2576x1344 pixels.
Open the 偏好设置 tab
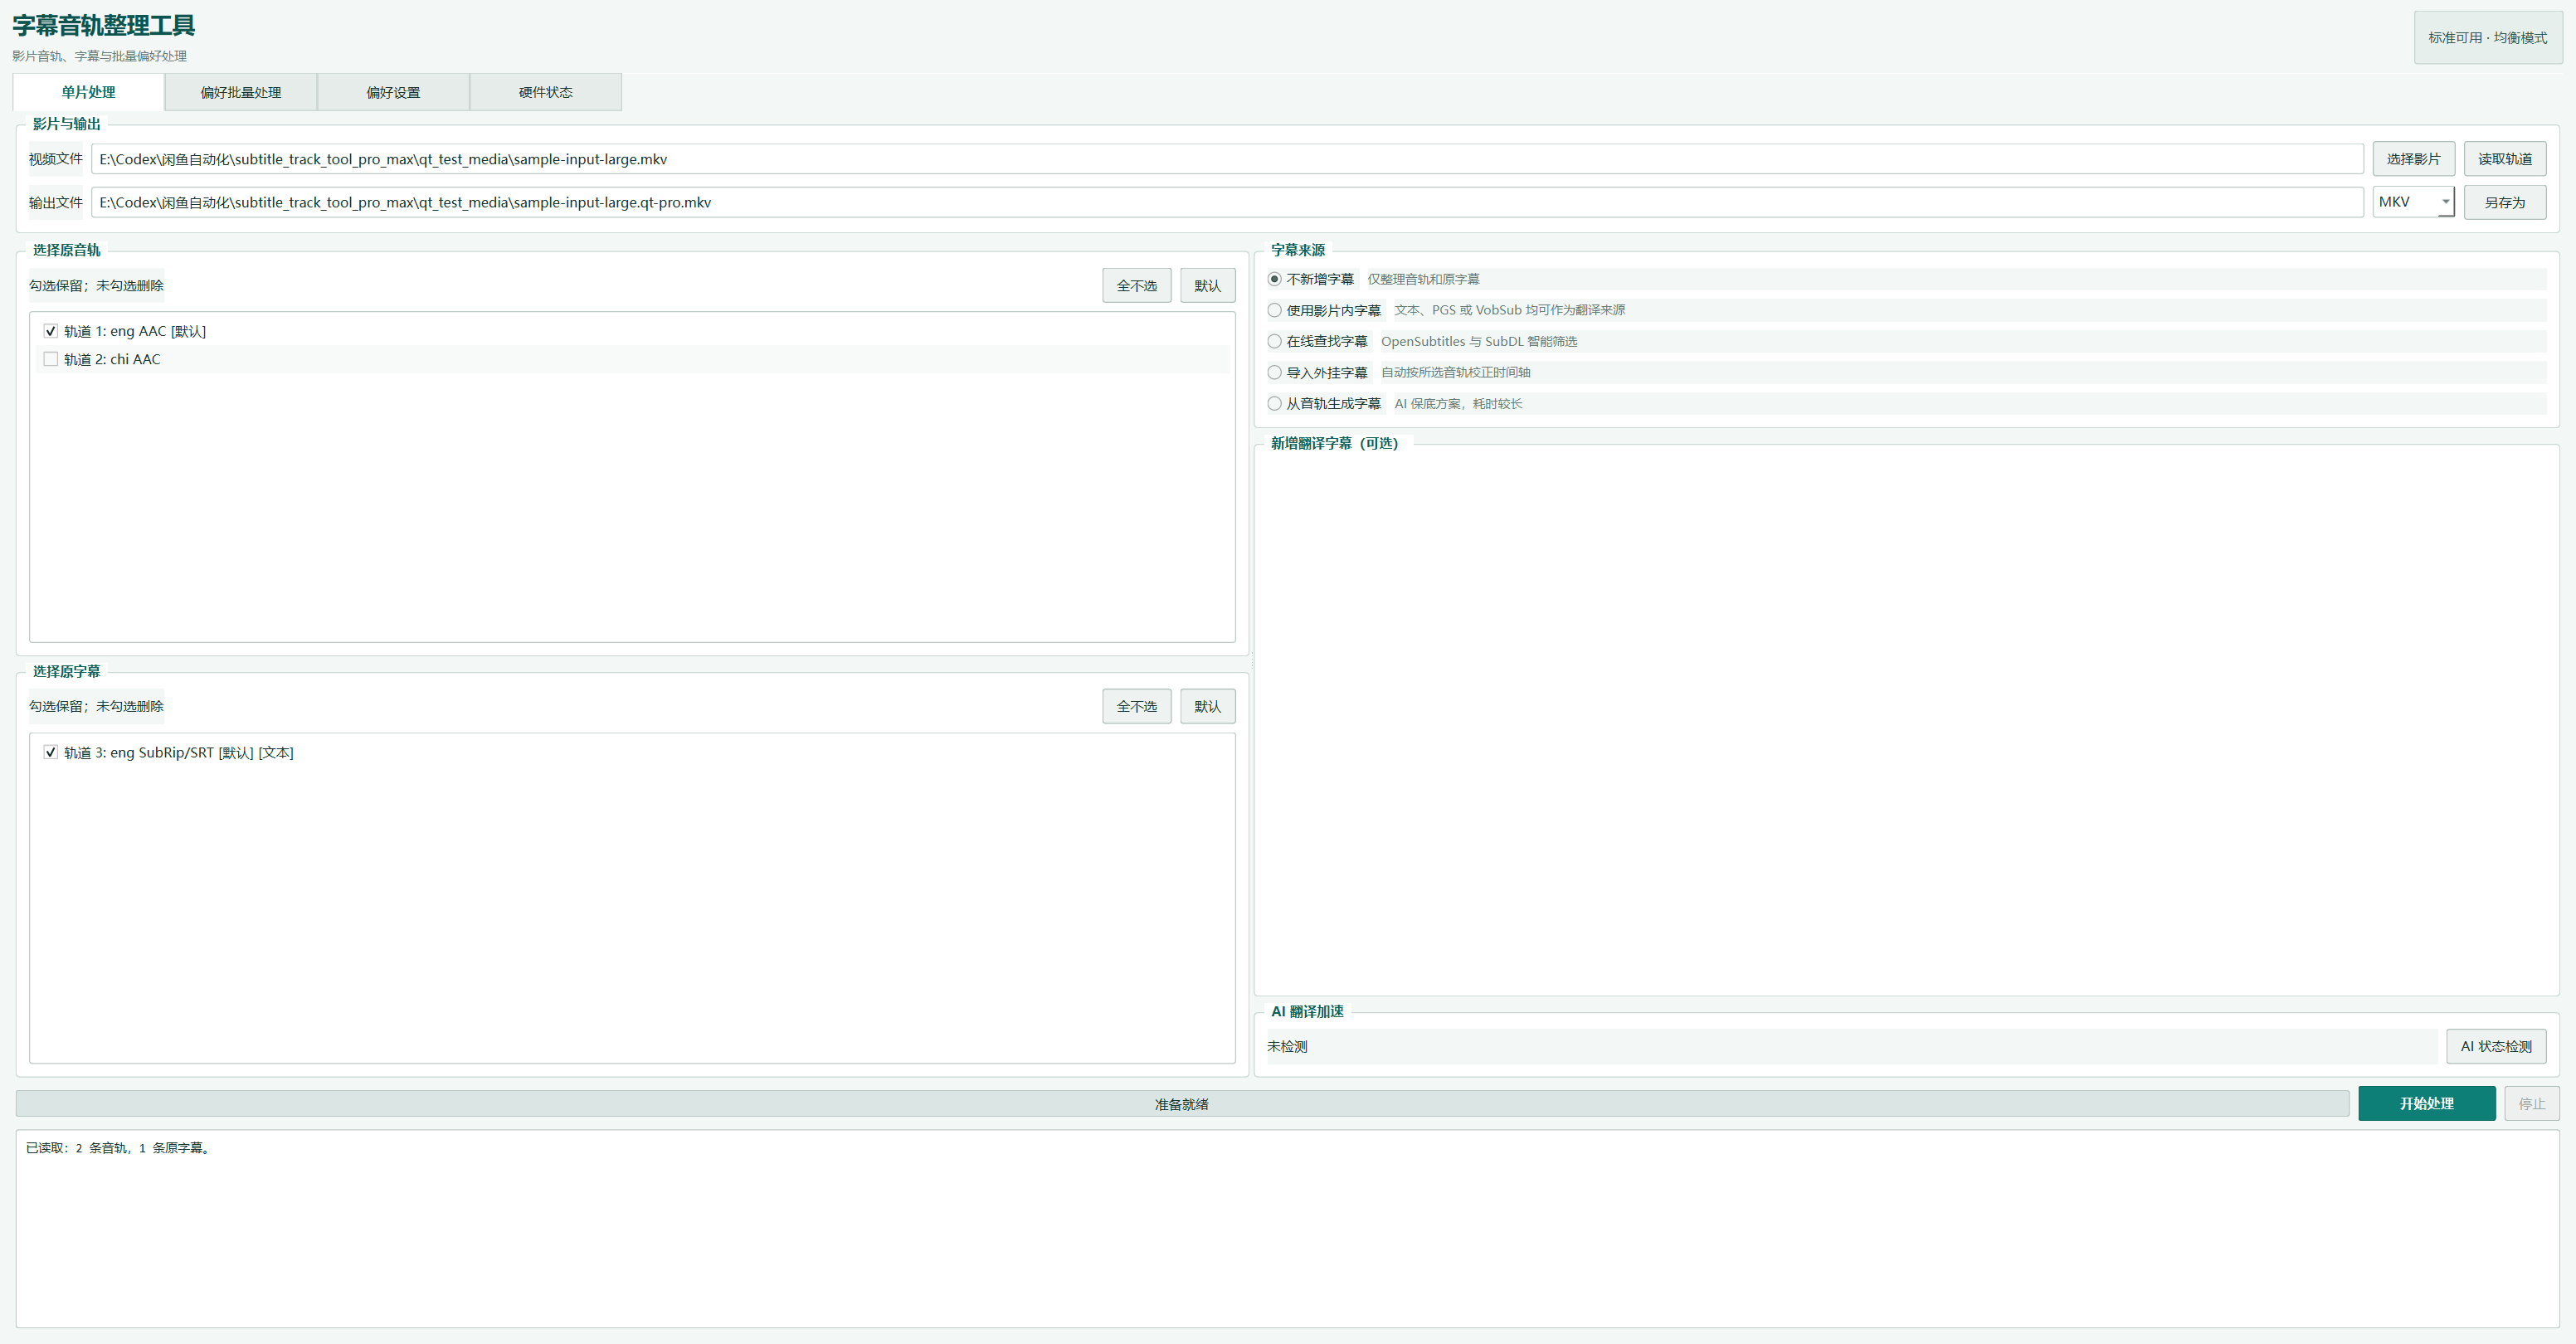393,92
